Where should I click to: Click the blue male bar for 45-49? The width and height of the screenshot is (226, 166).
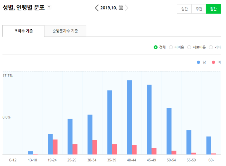[149, 119]
